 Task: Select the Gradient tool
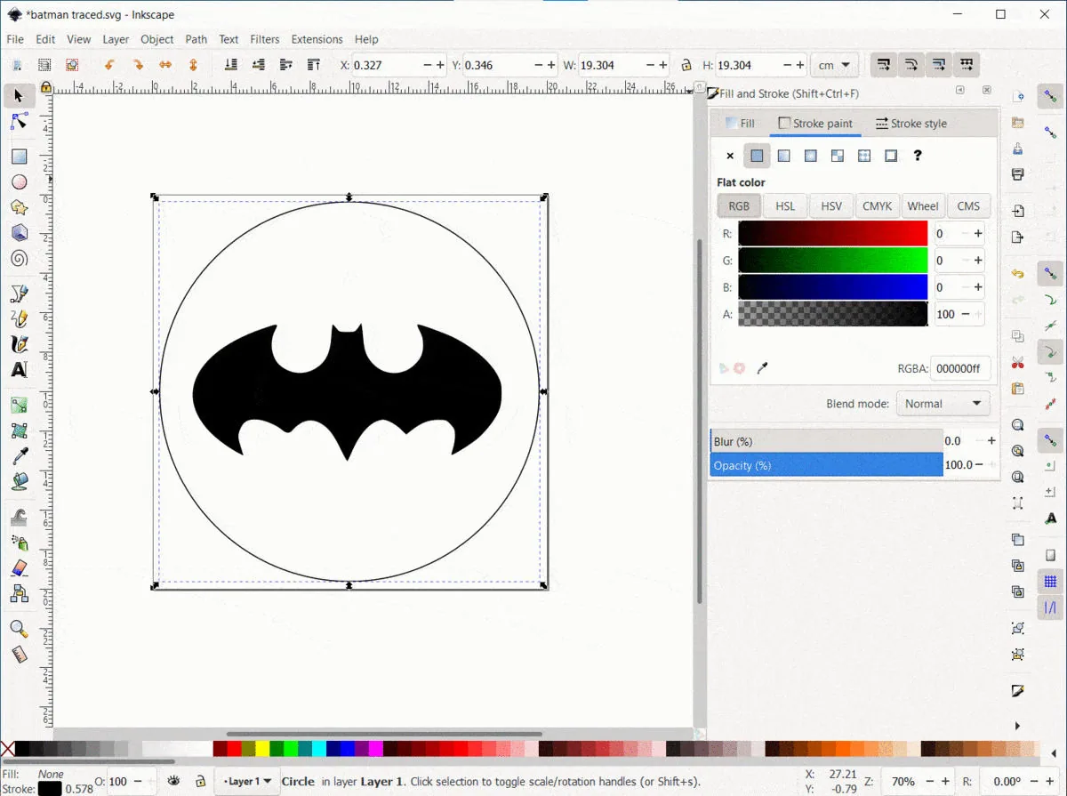[x=19, y=406]
